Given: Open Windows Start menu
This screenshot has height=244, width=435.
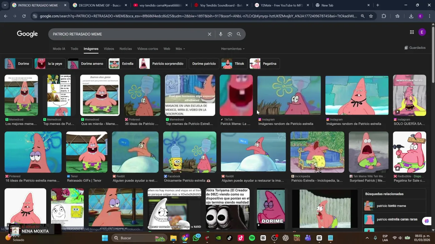Looking at the screenshot, I should tap(105, 238).
